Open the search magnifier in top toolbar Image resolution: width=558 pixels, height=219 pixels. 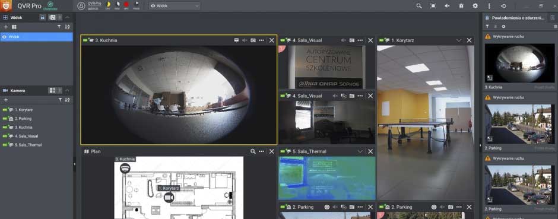(x=419, y=6)
